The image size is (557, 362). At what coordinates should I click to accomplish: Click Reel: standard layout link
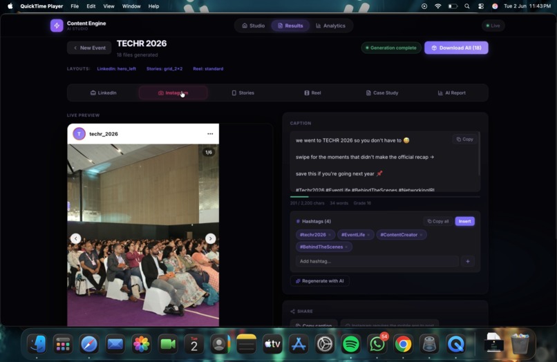click(x=208, y=68)
